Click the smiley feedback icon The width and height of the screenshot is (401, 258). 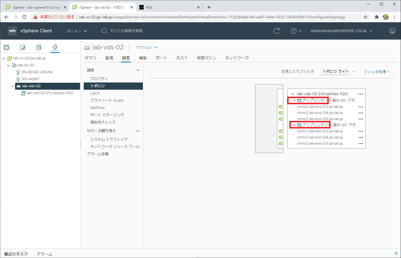pos(392,31)
